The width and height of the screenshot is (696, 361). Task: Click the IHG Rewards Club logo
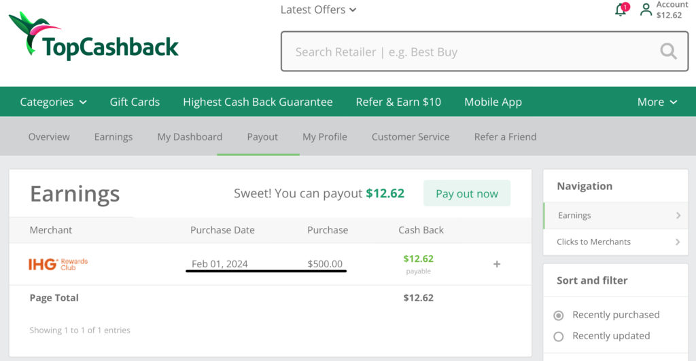point(58,264)
